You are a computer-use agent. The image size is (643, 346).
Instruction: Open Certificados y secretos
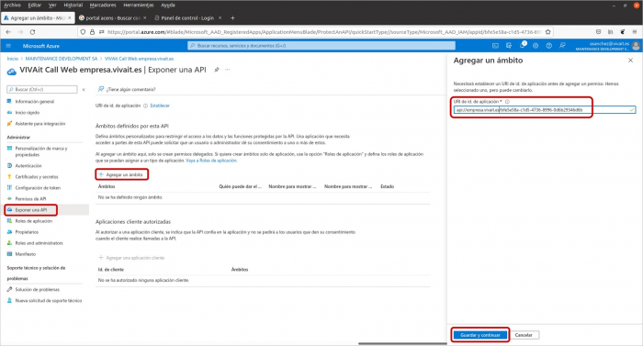coord(37,177)
